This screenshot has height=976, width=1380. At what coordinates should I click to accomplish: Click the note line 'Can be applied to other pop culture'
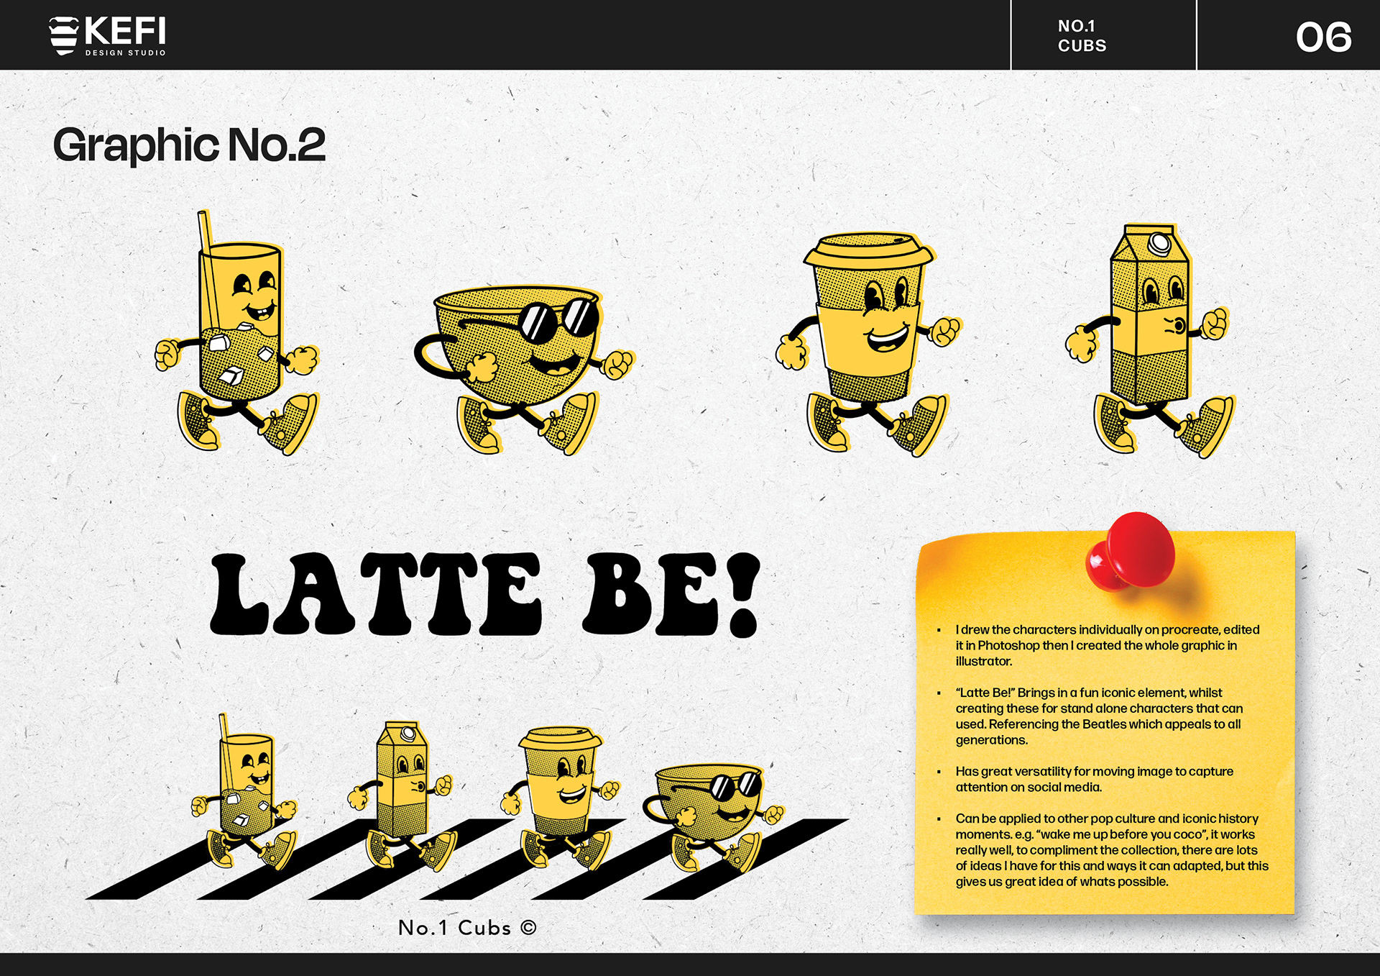coord(1112,850)
